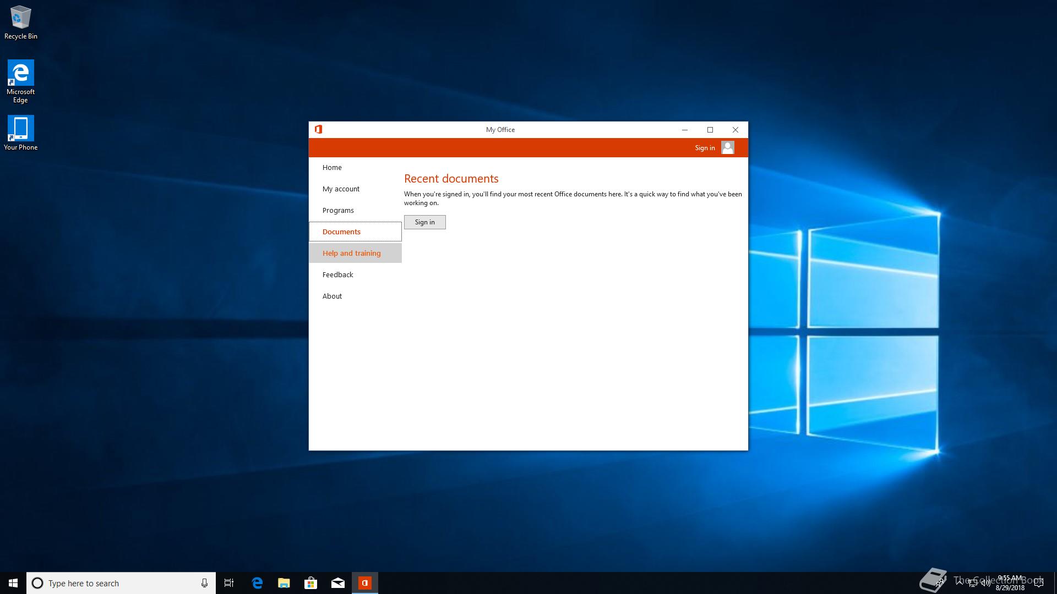The image size is (1057, 594).
Task: Open the My account section
Action: (355, 189)
